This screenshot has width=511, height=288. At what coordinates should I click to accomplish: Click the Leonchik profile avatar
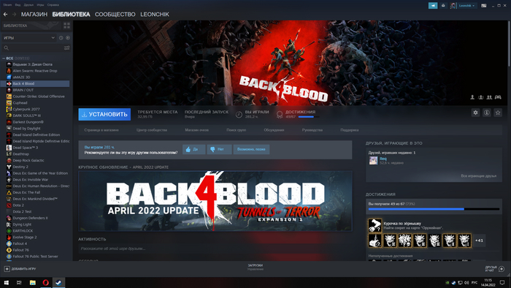pyautogui.click(x=453, y=6)
